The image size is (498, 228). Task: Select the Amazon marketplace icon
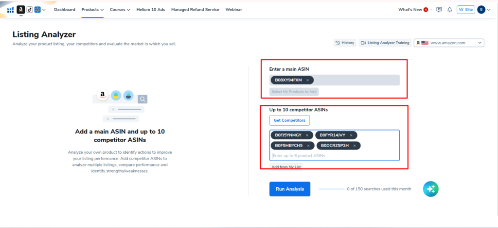pyautogui.click(x=21, y=10)
